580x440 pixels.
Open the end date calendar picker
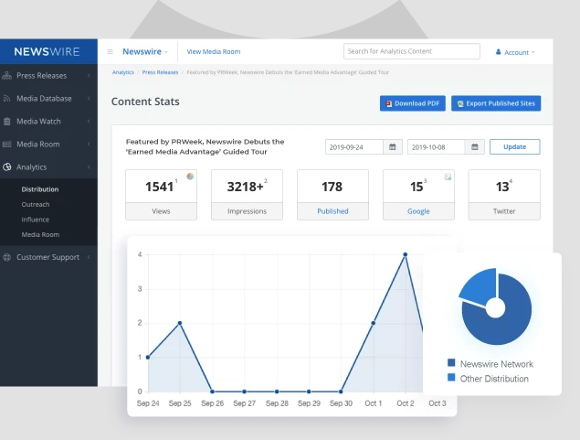click(x=475, y=147)
